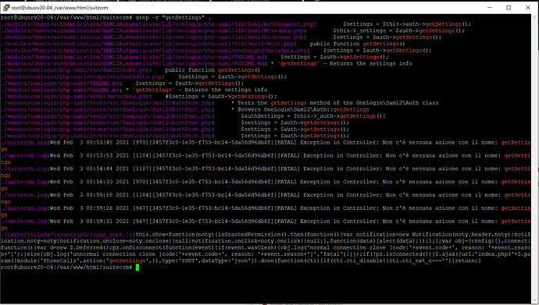Click the last 'root@ubusrv20-04' prompt text
Image resolution: width=539 pixels, height=305 pixels.
click(x=27, y=268)
